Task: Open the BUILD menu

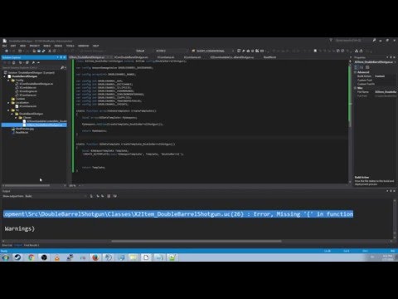Action: [x=47, y=46]
